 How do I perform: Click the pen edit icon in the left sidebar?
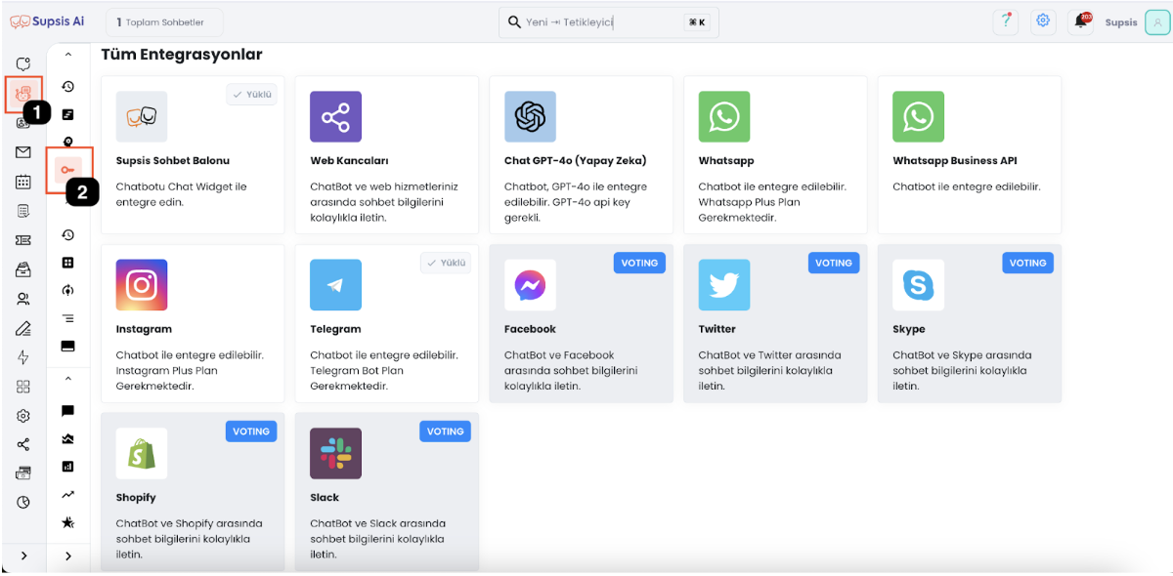coord(23,328)
